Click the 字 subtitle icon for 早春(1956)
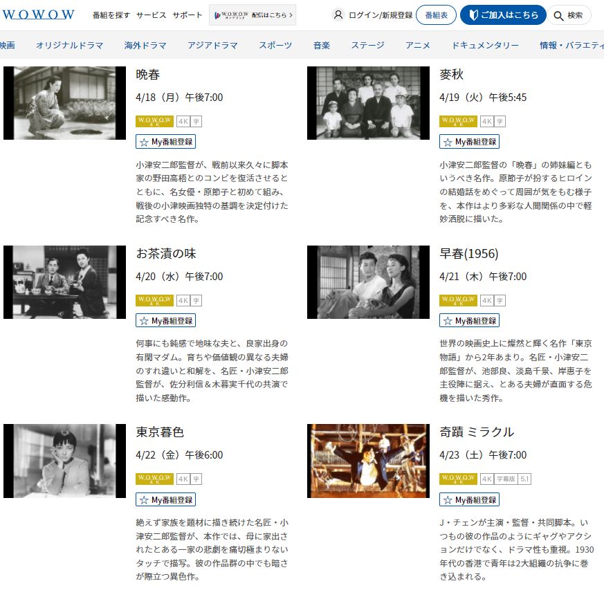This screenshot has width=604, height=590. pyautogui.click(x=500, y=301)
